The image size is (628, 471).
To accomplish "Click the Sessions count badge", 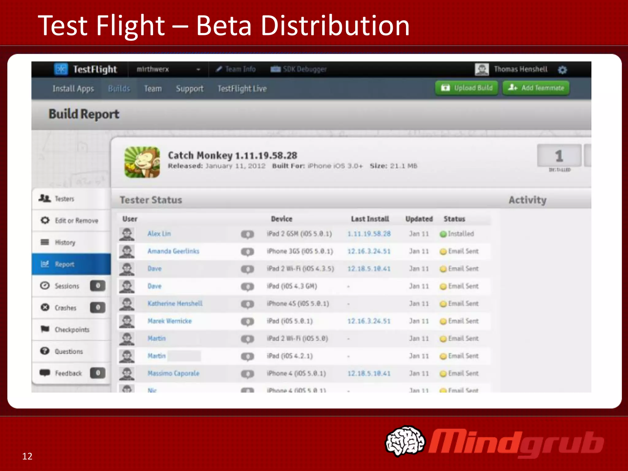I will click(98, 286).
